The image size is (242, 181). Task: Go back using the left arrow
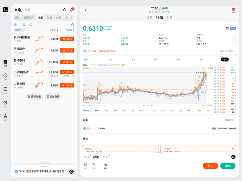(86, 10)
